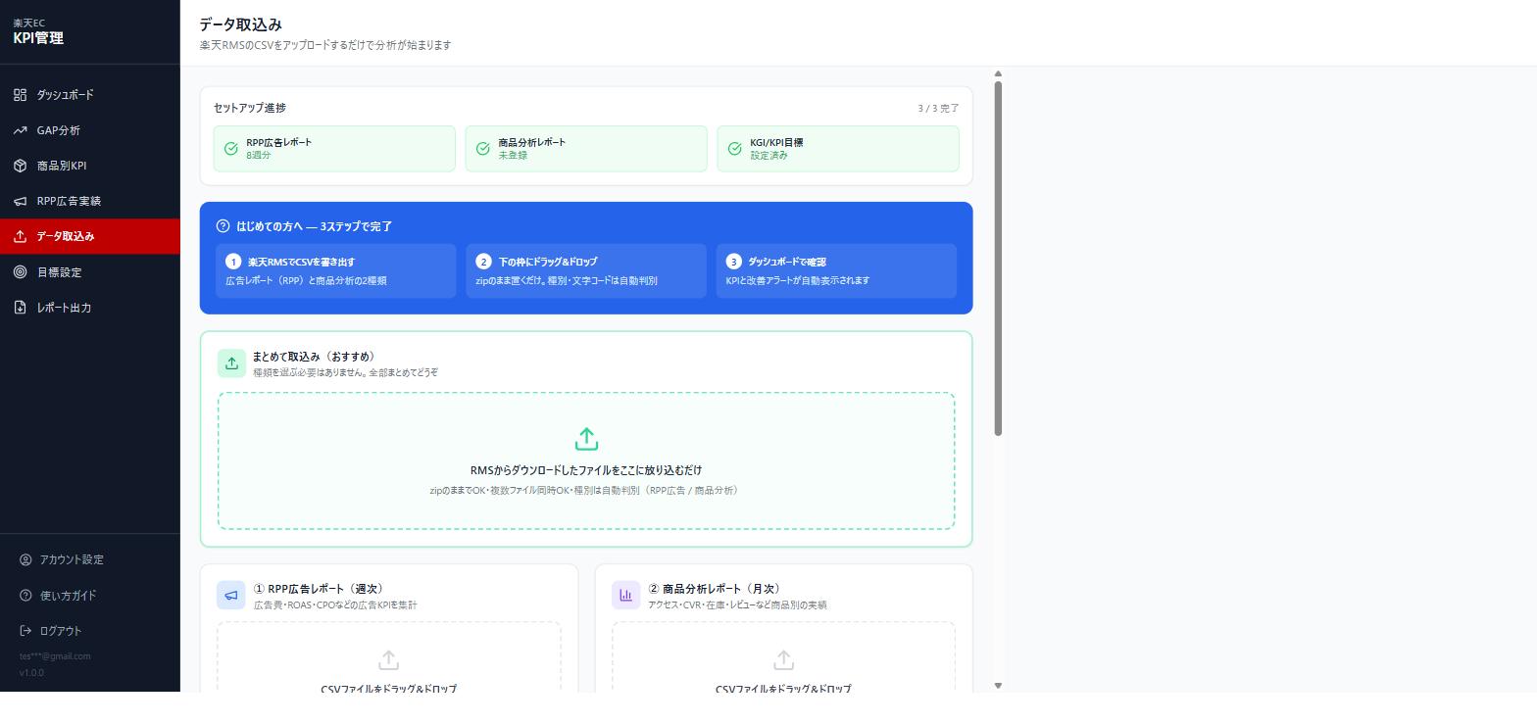1537x725 pixels.
Task: Click the scrollbar up arrow
Action: pyautogui.click(x=998, y=73)
